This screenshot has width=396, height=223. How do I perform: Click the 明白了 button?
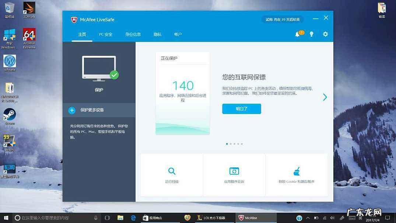[241, 109]
